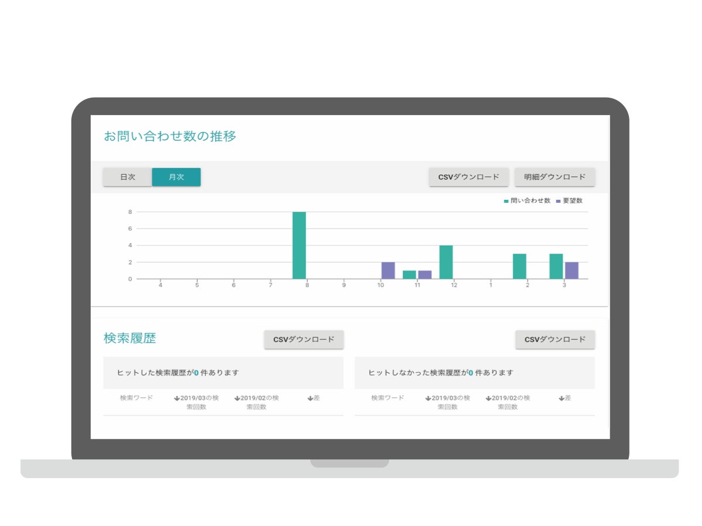
Task: Click the 明細ダウンロード button
Action: point(555,177)
